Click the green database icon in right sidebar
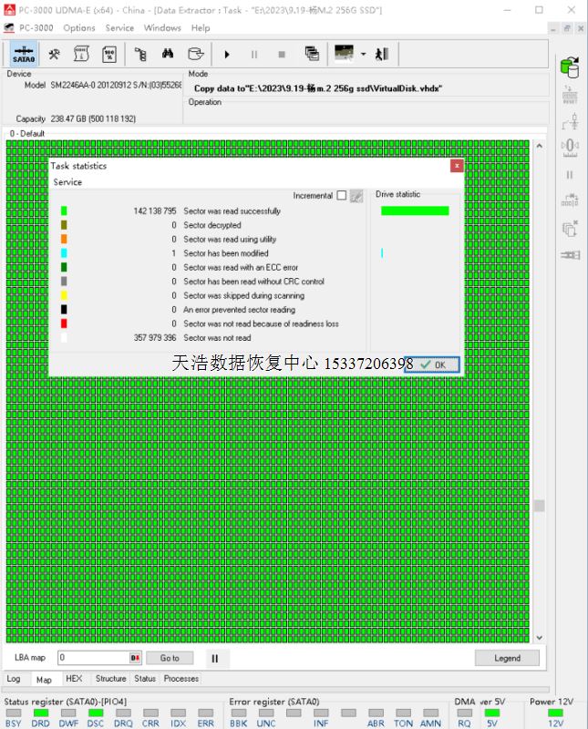588x729 pixels. click(570, 67)
